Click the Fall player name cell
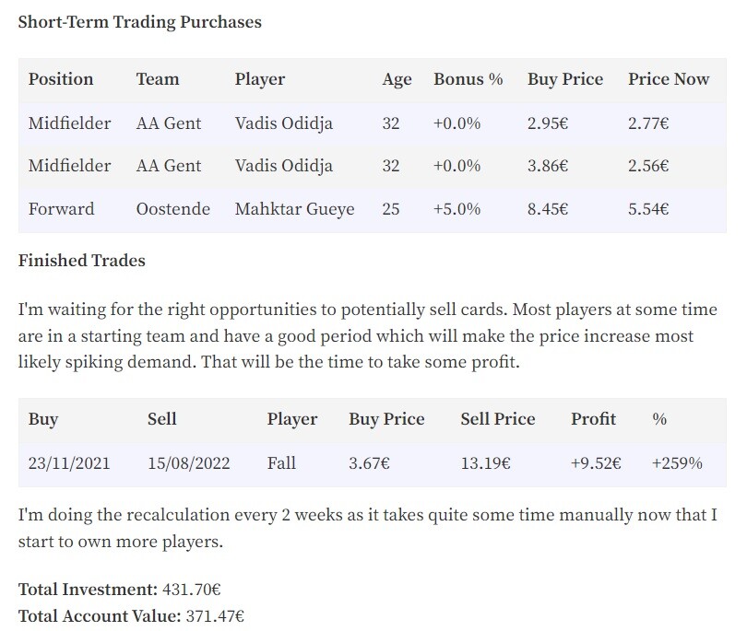This screenshot has width=747, height=631. click(x=281, y=463)
